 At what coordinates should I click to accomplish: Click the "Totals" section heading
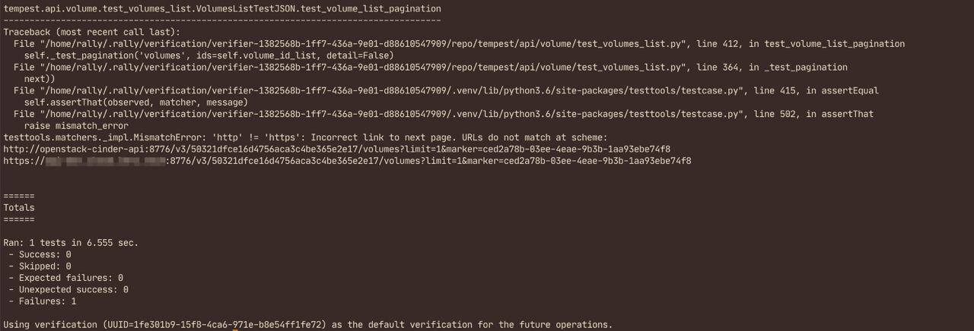click(19, 207)
